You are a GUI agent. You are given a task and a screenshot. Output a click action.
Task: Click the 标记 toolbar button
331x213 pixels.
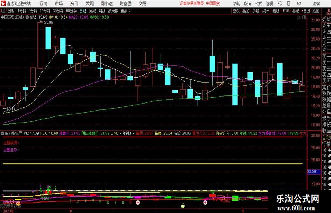[296, 11]
